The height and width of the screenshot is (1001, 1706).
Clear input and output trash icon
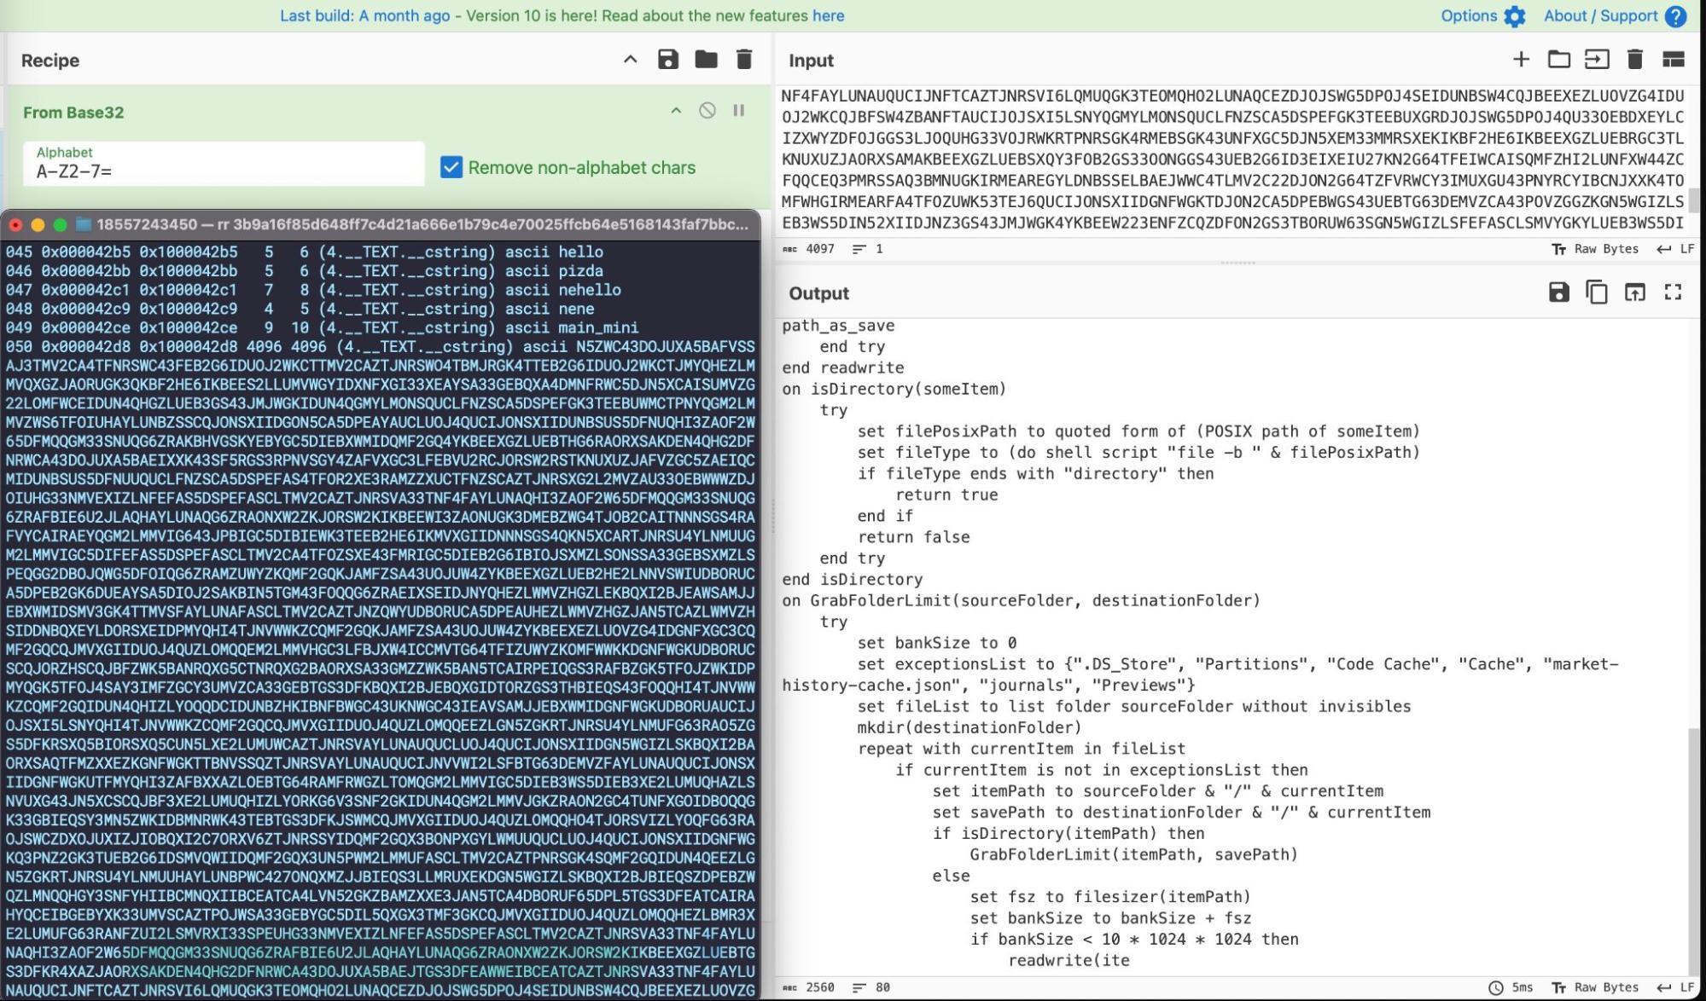coord(1635,60)
